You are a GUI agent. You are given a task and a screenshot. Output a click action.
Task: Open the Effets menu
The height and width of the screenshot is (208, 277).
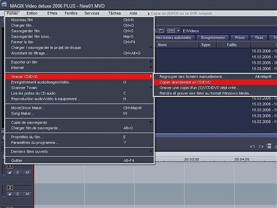[52, 13]
